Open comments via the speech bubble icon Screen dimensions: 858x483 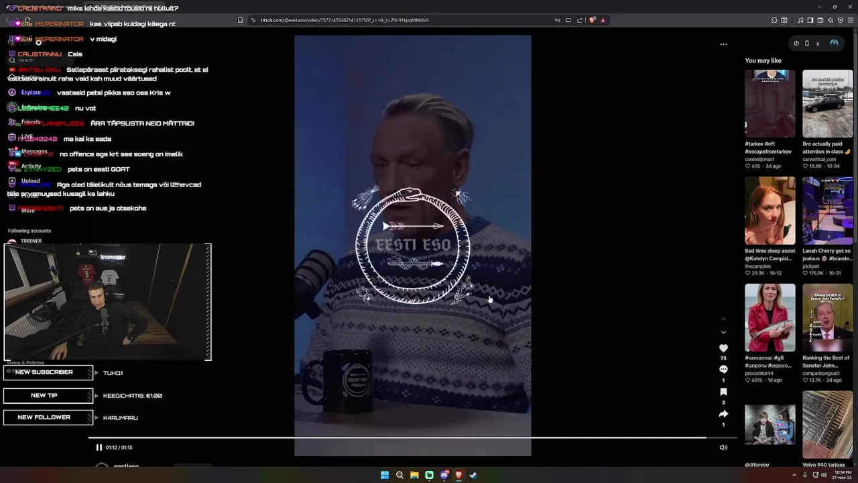coord(723,370)
